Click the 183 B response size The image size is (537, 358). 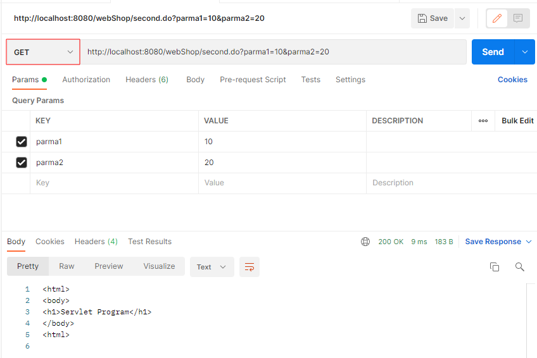[444, 242]
